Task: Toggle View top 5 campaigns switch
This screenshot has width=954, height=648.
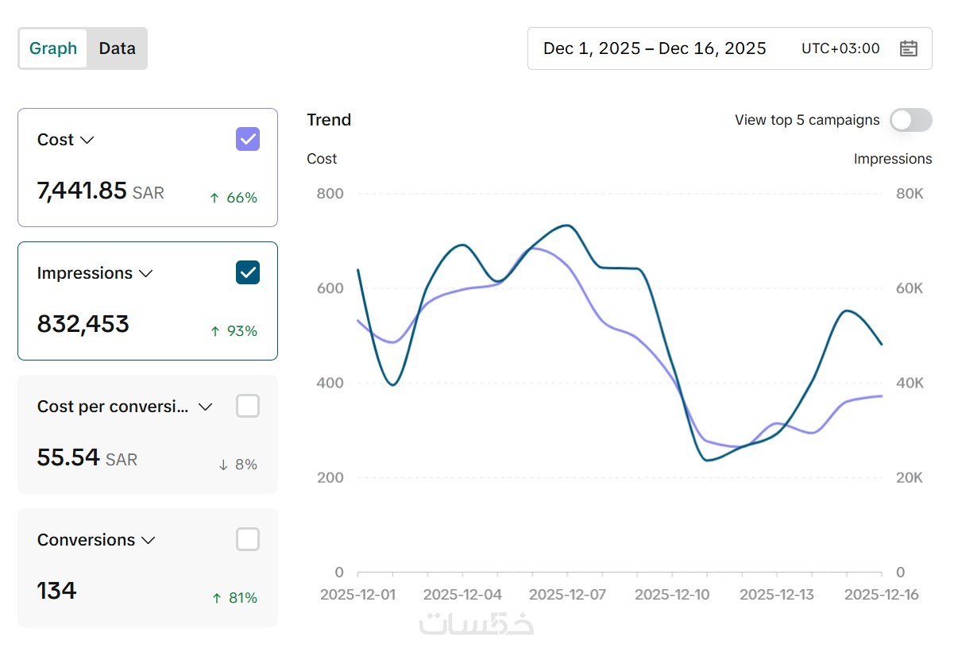Action: pos(910,120)
